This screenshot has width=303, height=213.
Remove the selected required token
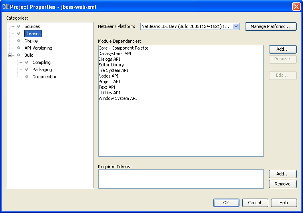click(283, 184)
